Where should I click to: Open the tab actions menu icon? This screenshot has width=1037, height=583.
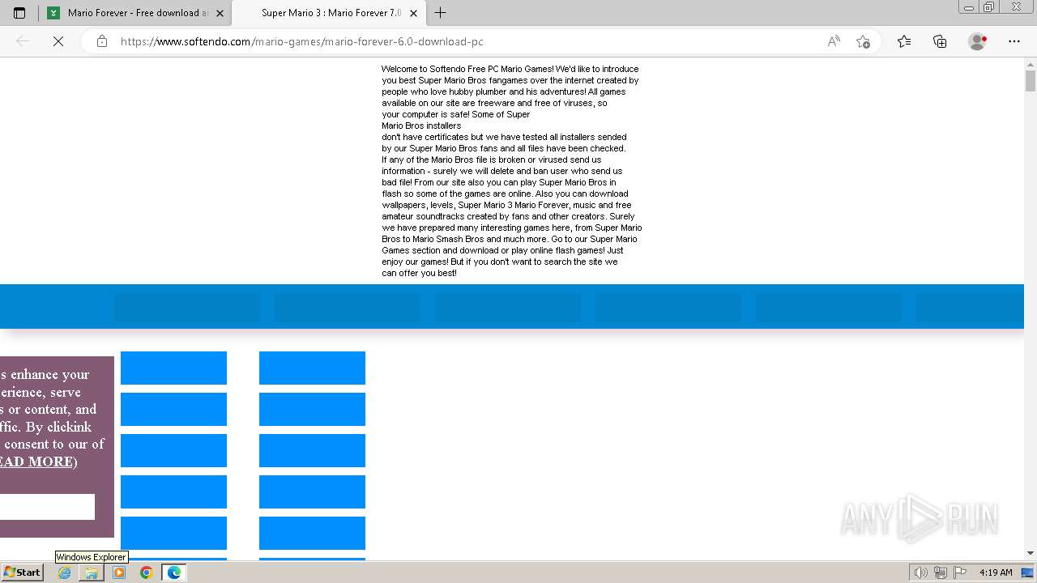19,13
